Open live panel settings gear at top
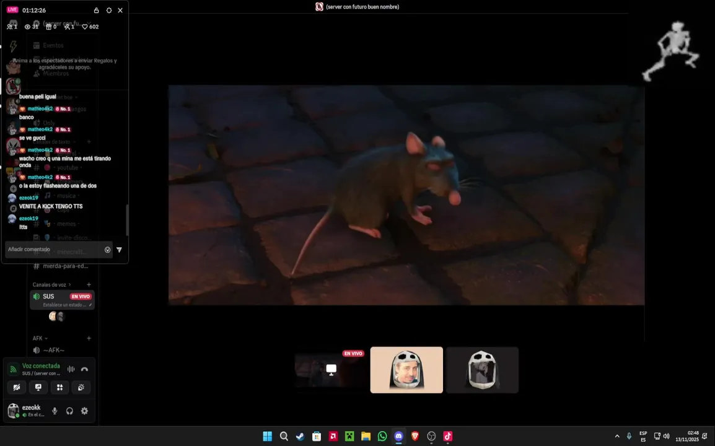715x446 pixels. 108,10
